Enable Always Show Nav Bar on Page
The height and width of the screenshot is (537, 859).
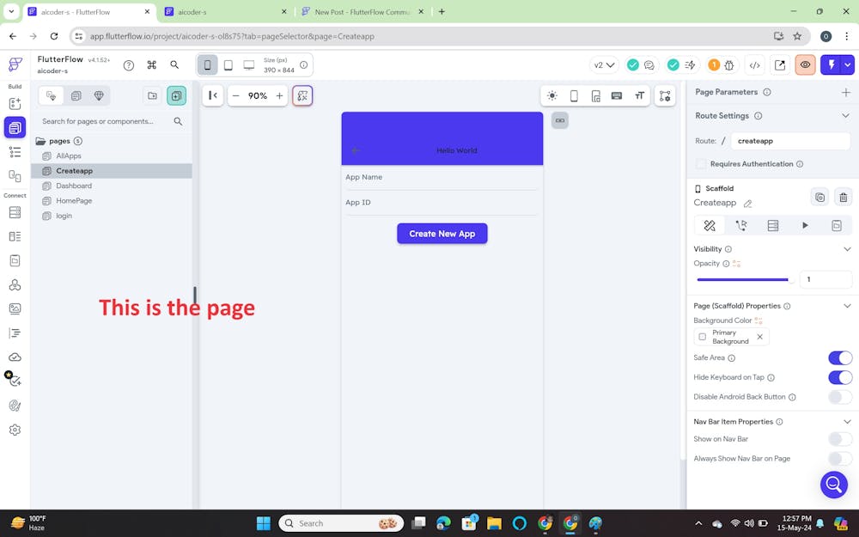(x=840, y=459)
